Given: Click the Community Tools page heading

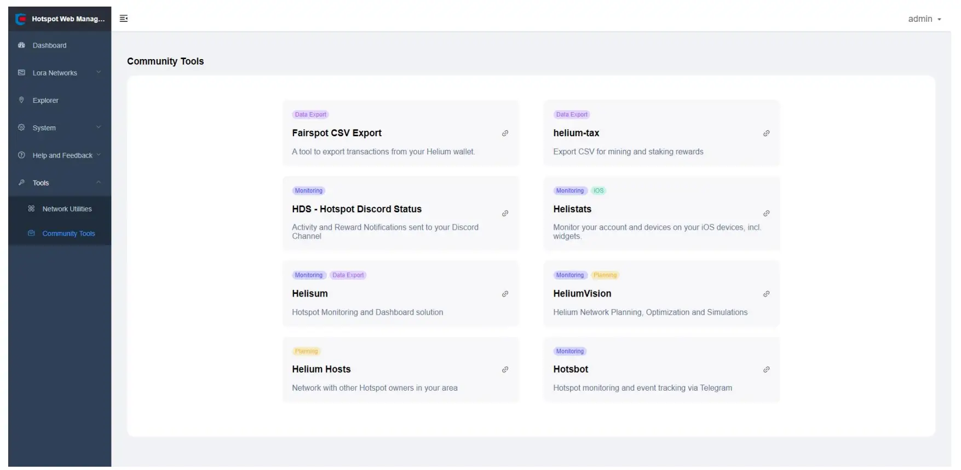Looking at the screenshot, I should pyautogui.click(x=165, y=61).
